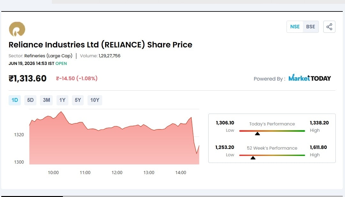345x197 pixels.
Task: Click the Reliance Industries Ltd Share Price heading
Action: click(100, 45)
